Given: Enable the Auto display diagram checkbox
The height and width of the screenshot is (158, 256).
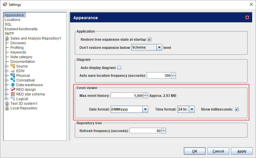Looking at the screenshot, I should (x=119, y=68).
